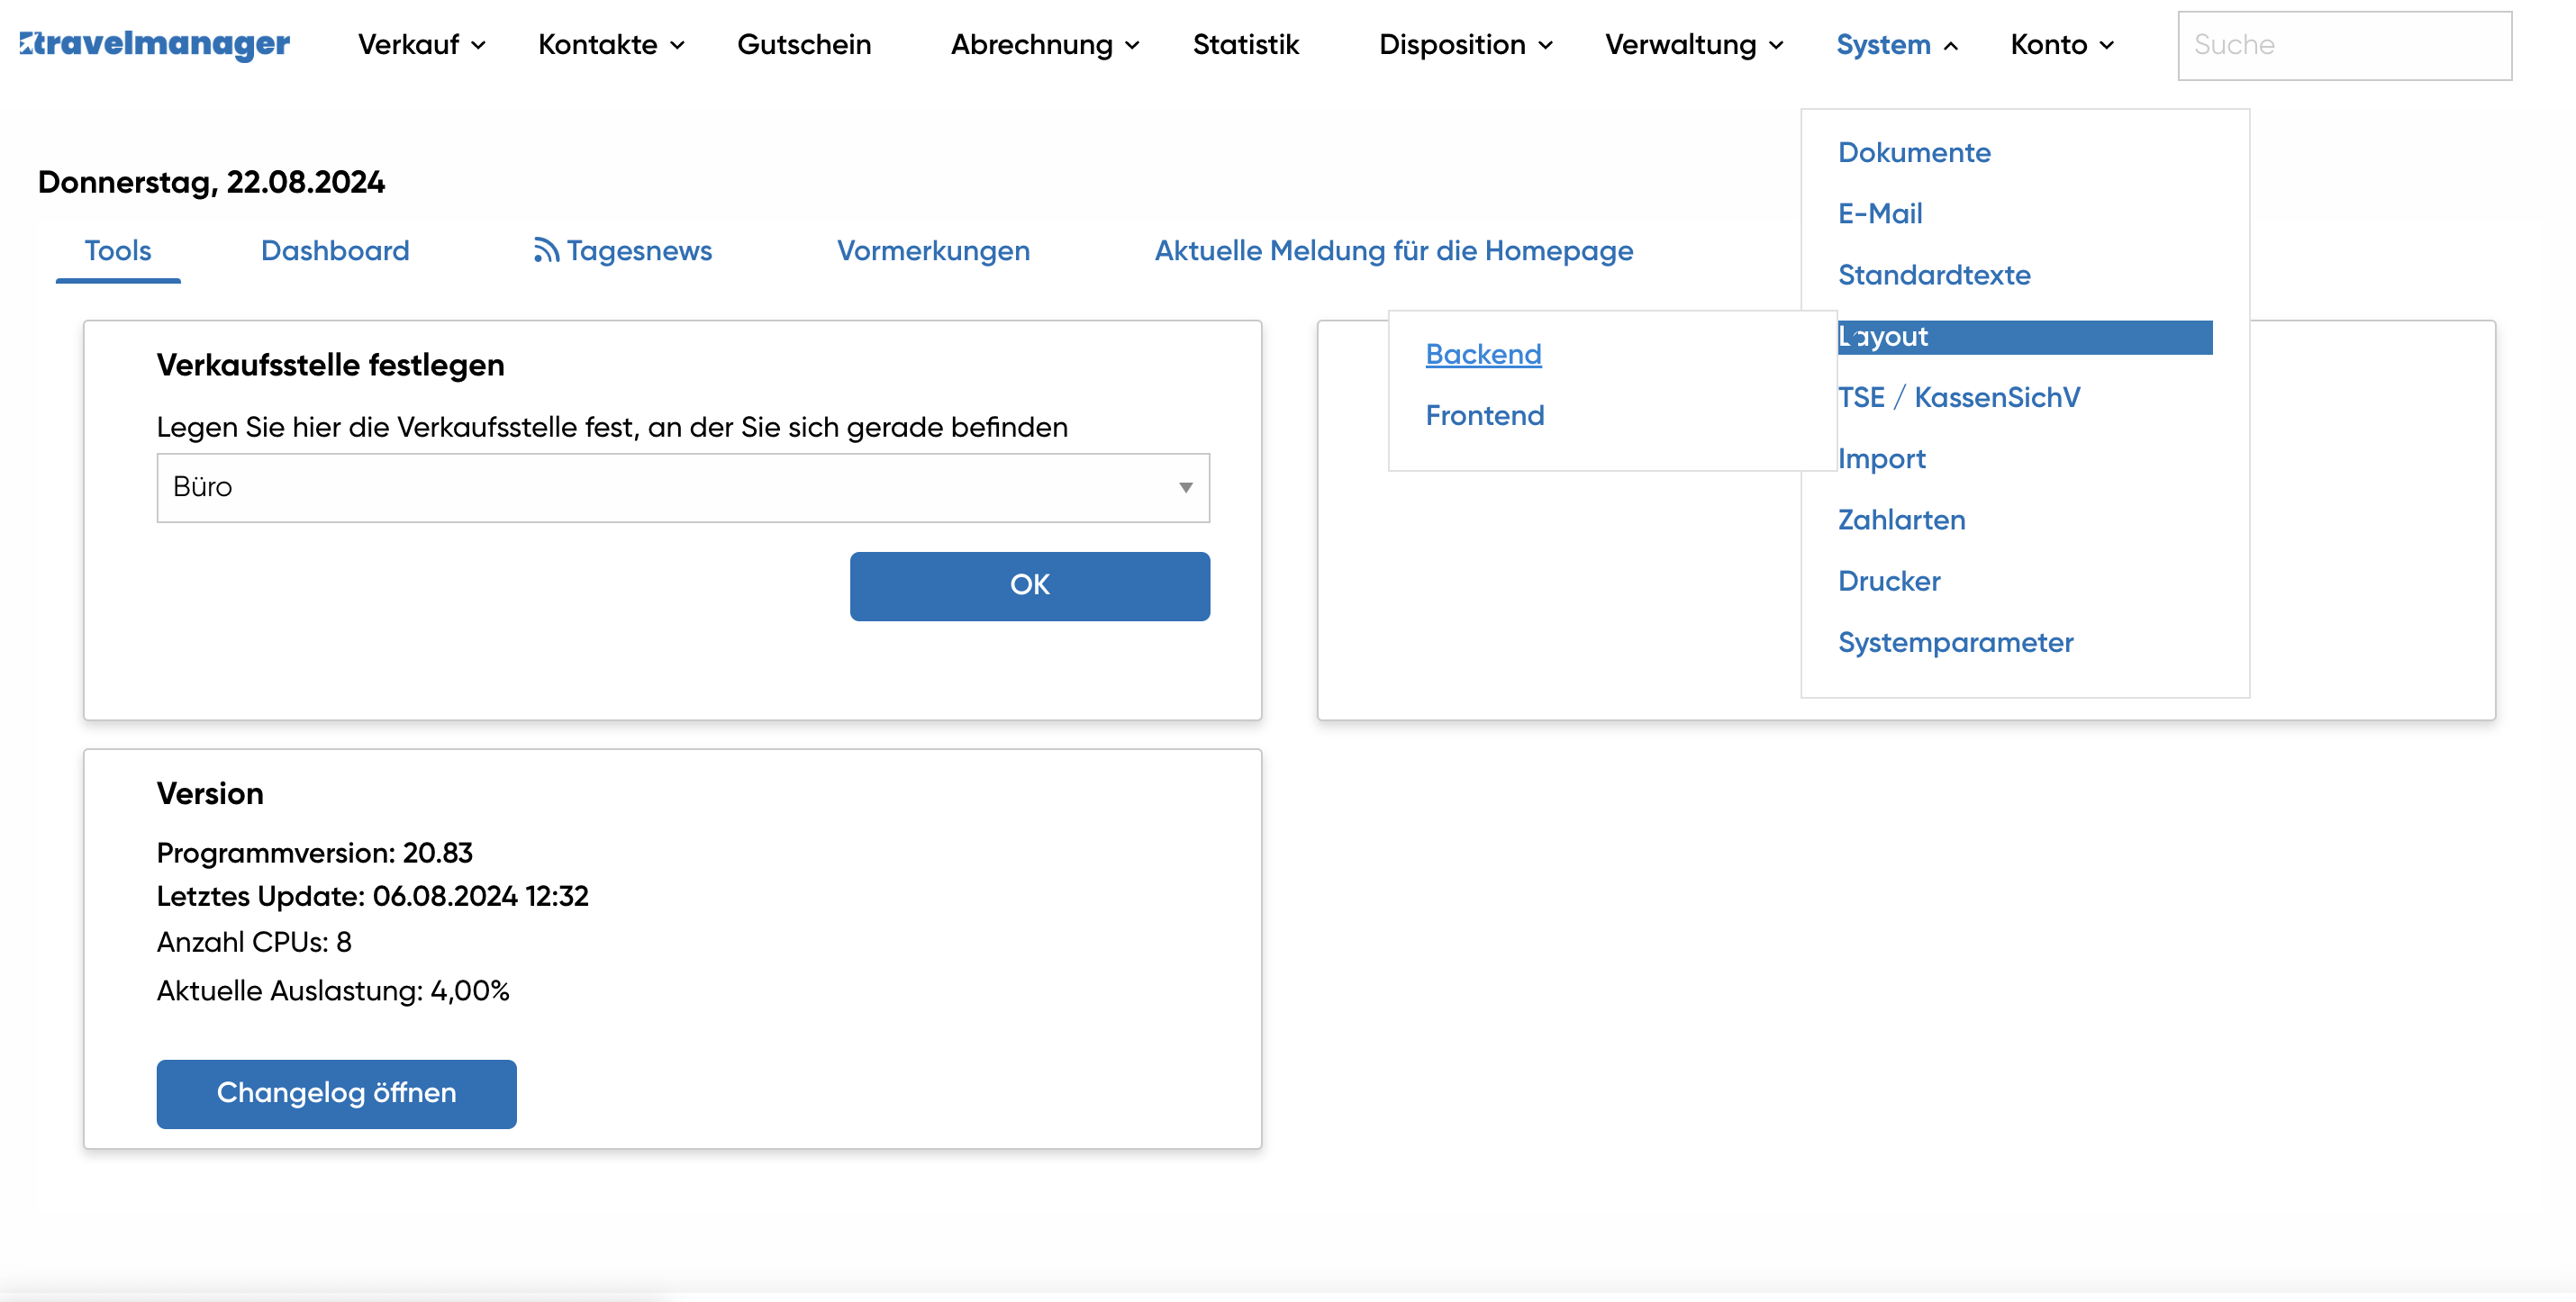Open Aktuelle Meldung für die Homepage tab
The image size is (2576, 1302).
click(1394, 250)
